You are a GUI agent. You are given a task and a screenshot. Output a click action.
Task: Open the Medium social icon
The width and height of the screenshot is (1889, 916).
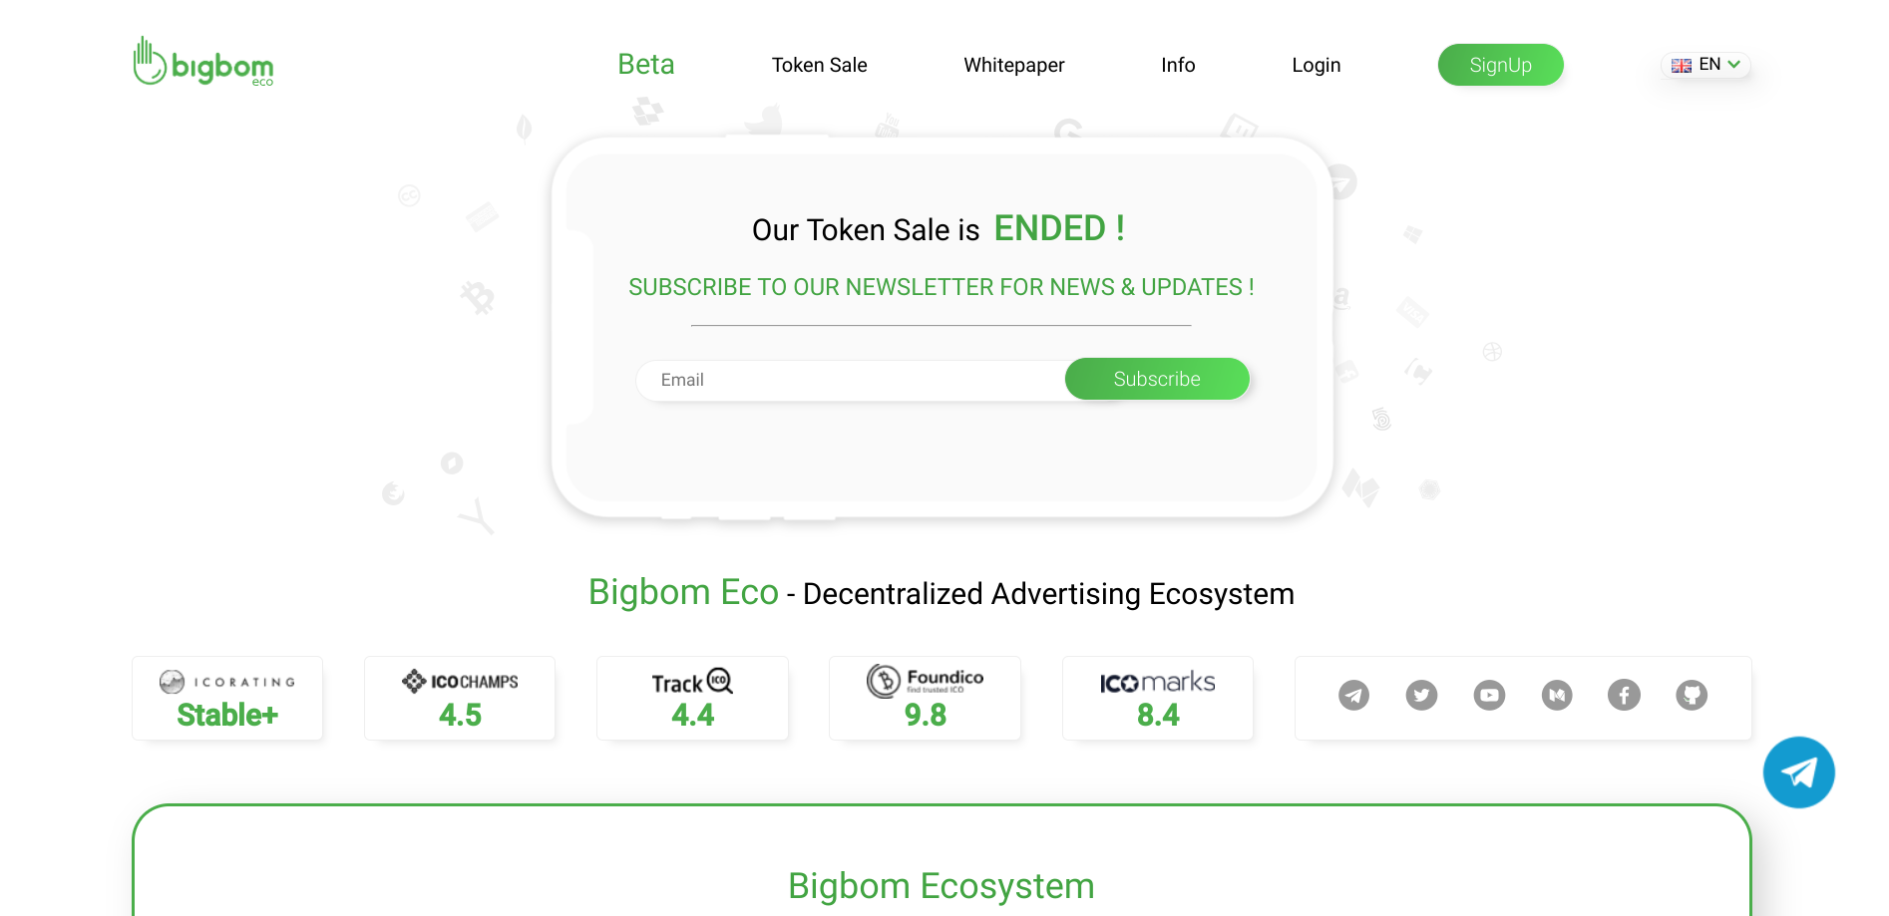(x=1557, y=695)
